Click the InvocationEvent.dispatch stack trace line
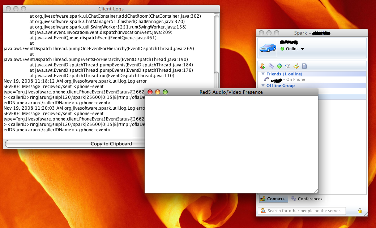 101,32
